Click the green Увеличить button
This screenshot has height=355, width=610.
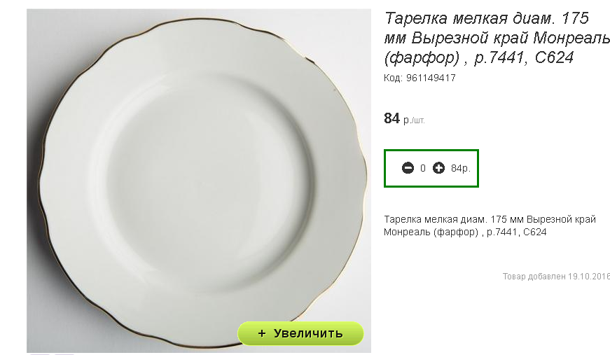coord(300,333)
